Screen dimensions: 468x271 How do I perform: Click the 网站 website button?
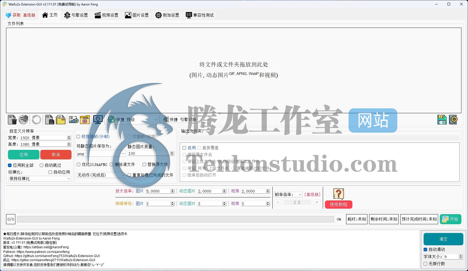point(373,120)
